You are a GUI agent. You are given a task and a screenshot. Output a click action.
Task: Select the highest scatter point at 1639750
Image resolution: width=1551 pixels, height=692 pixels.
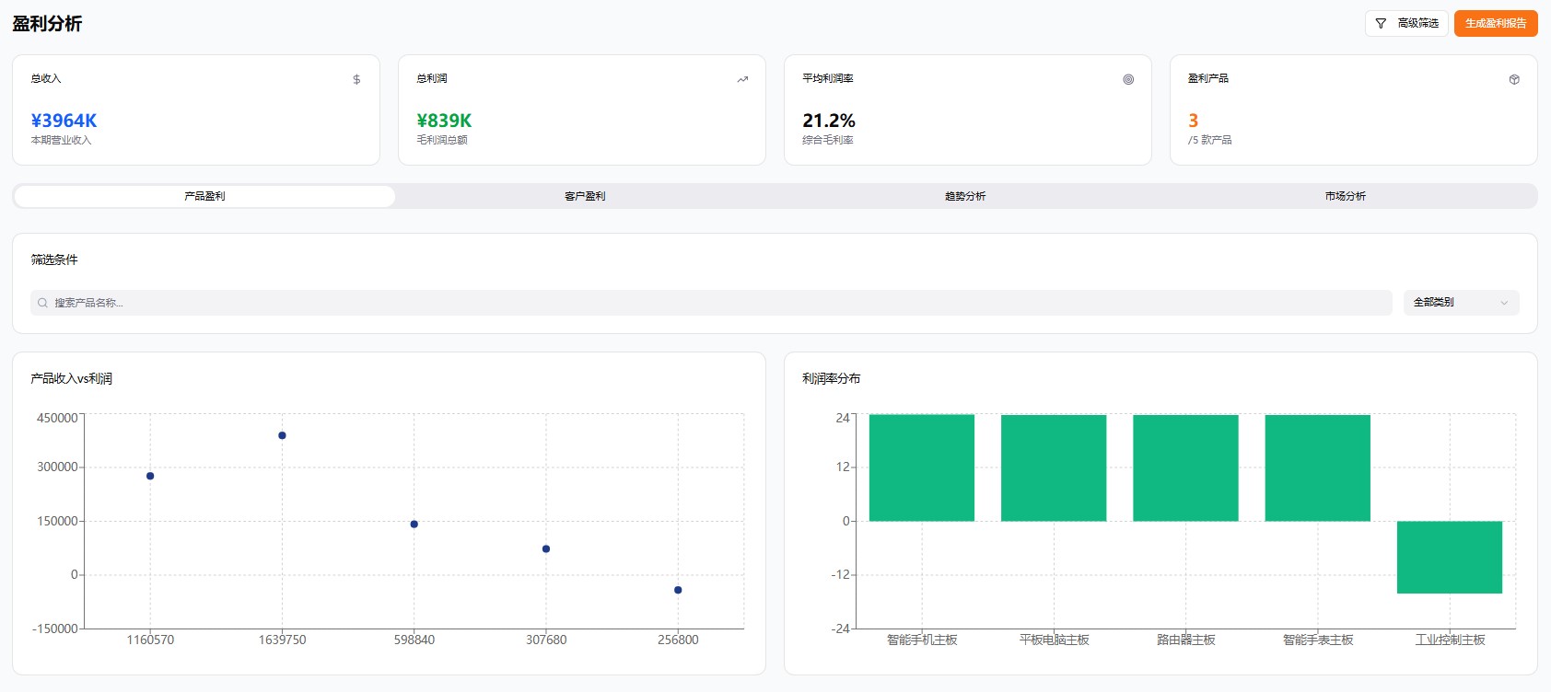pyautogui.click(x=282, y=435)
